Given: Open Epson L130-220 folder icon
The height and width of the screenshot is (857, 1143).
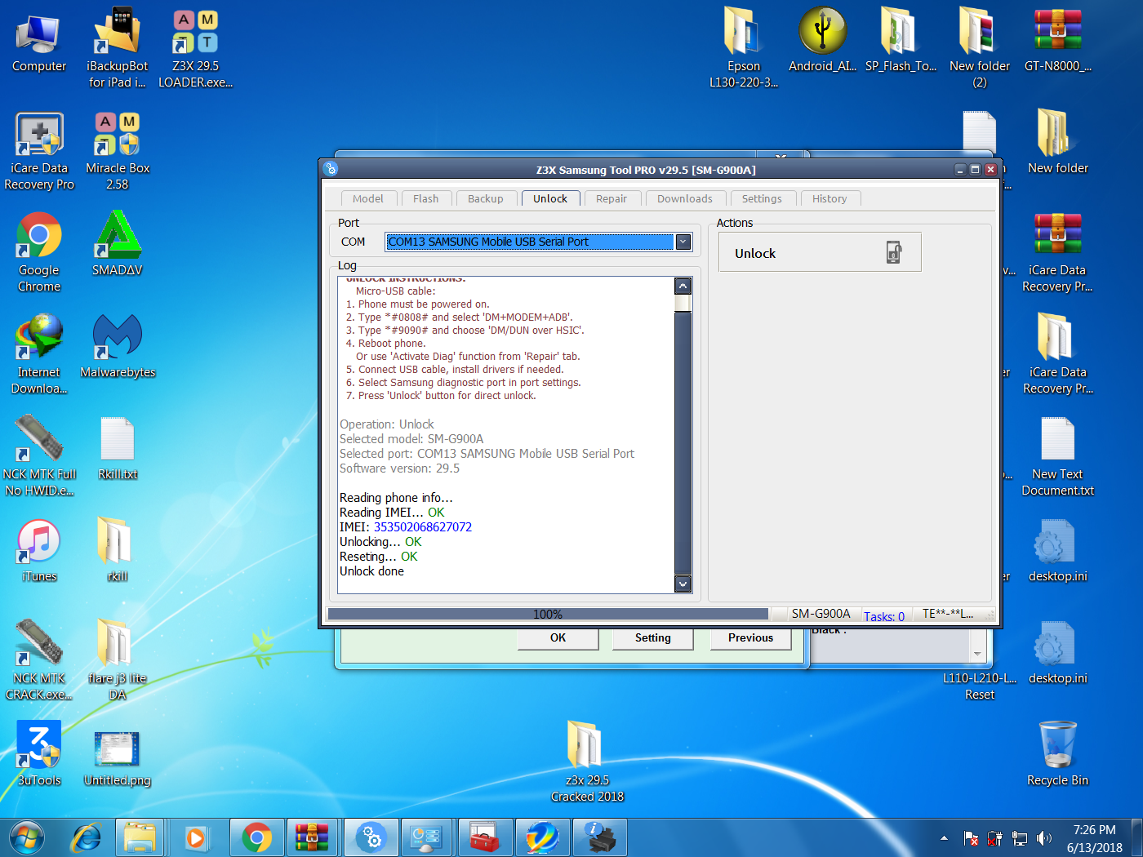Looking at the screenshot, I should pyautogui.click(x=744, y=49).
